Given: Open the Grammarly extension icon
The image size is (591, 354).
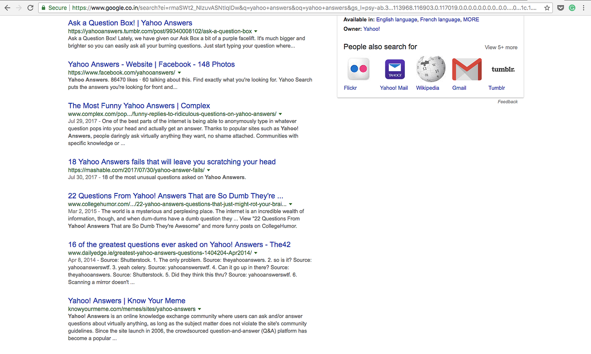Looking at the screenshot, I should tap(572, 8).
